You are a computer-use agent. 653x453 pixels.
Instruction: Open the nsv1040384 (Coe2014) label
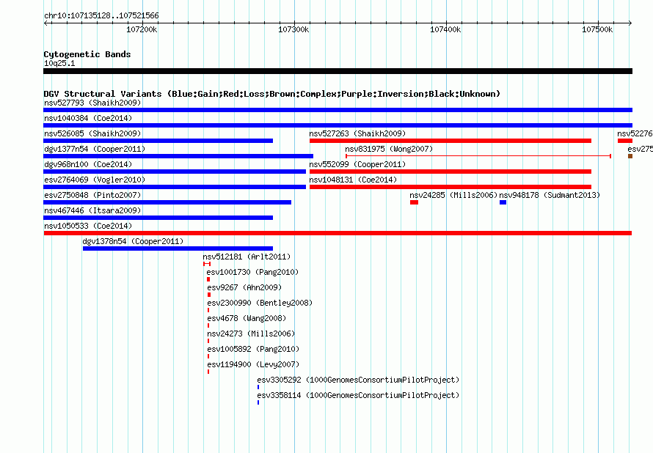coord(88,118)
